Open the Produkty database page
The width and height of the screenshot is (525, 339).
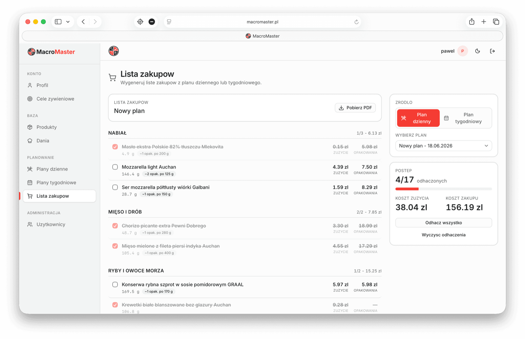(x=59, y=127)
